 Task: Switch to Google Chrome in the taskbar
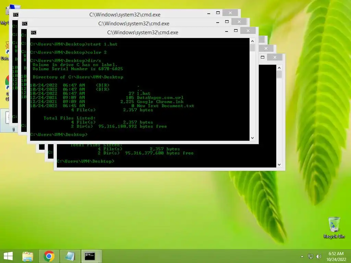49,256
